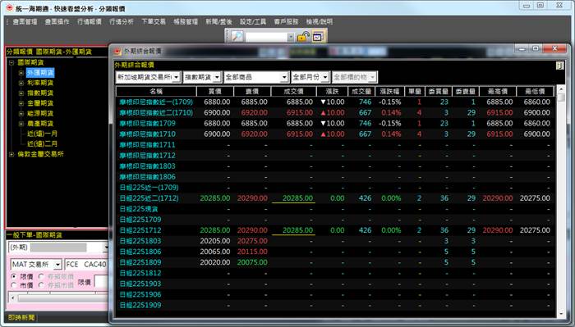Viewport: 575px width, 327px height.
Task: Click the magnifier search icon in toolbar
Action: click(237, 36)
